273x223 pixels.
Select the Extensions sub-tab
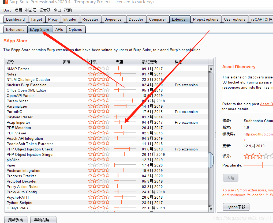[x=15, y=29]
